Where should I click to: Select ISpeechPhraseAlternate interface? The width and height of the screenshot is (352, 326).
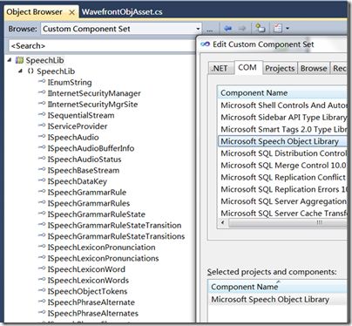(91, 302)
